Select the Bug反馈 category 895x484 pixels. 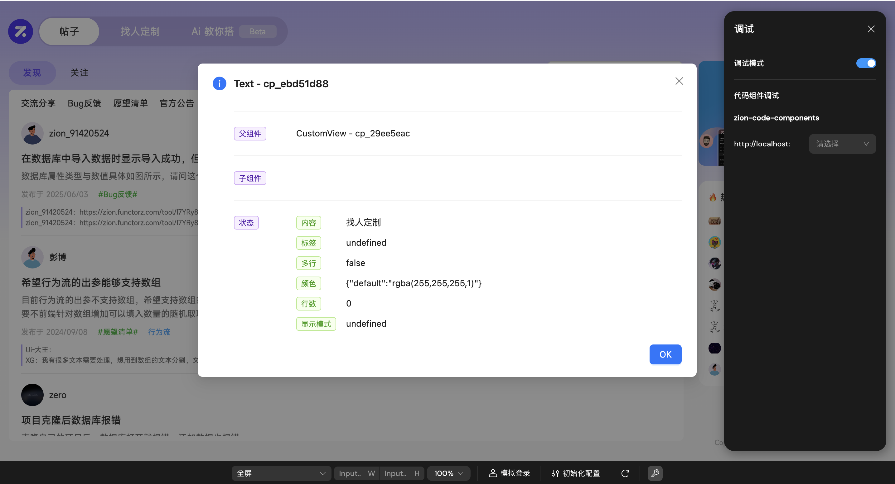(84, 103)
